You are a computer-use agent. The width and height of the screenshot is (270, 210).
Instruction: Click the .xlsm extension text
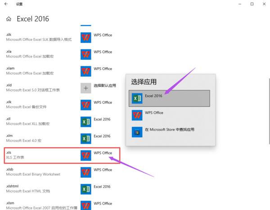point(10,203)
